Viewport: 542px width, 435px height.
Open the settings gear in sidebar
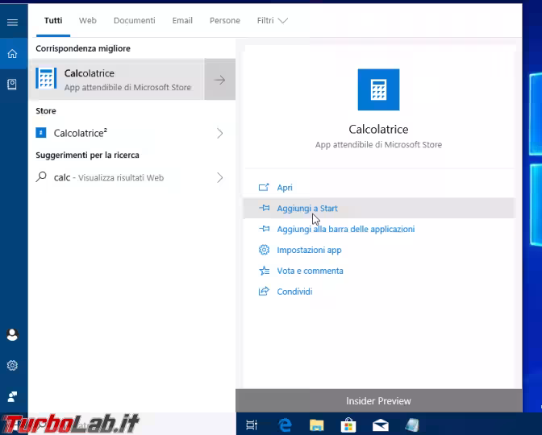12,365
